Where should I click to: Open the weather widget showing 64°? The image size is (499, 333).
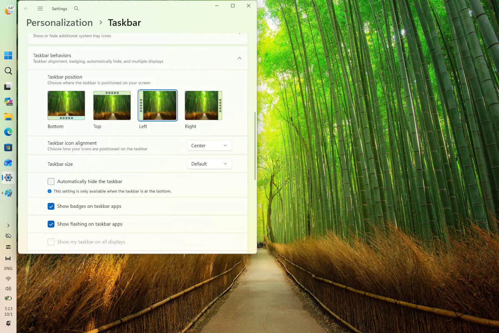8,10
